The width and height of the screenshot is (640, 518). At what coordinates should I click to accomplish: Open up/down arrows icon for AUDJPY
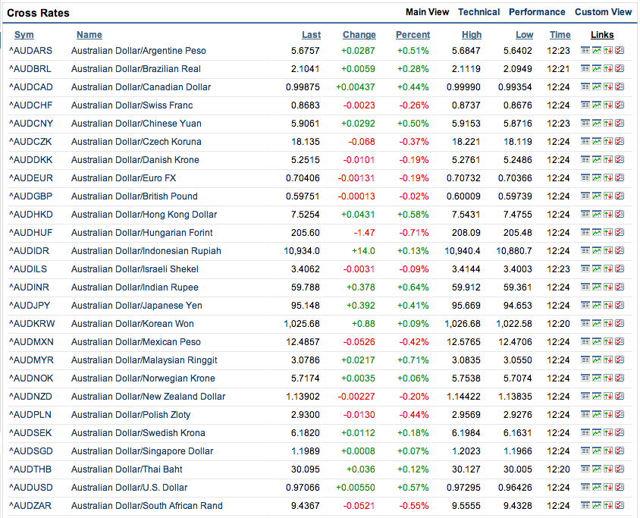tap(608, 306)
